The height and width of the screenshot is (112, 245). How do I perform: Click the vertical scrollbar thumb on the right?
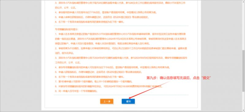click(x=243, y=71)
